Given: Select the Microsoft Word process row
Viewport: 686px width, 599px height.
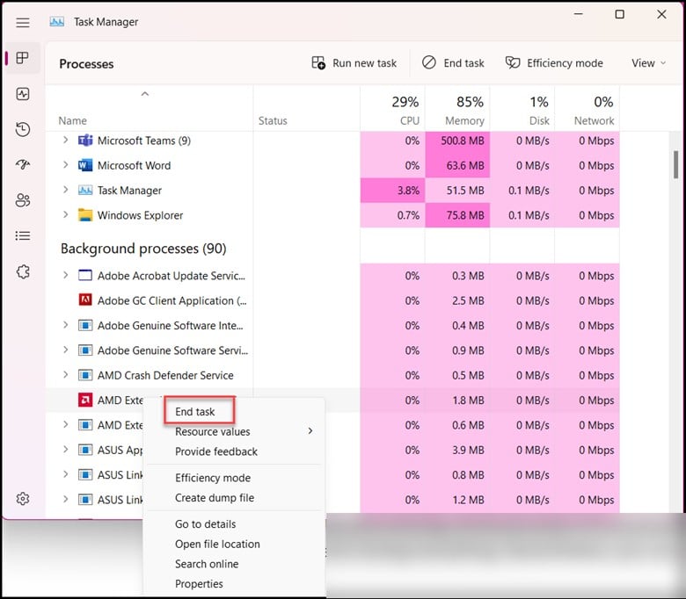Looking at the screenshot, I should tap(134, 165).
